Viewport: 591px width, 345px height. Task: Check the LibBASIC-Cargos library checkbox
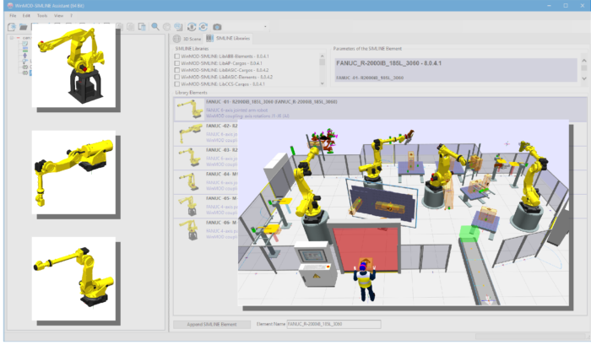pyautogui.click(x=176, y=70)
